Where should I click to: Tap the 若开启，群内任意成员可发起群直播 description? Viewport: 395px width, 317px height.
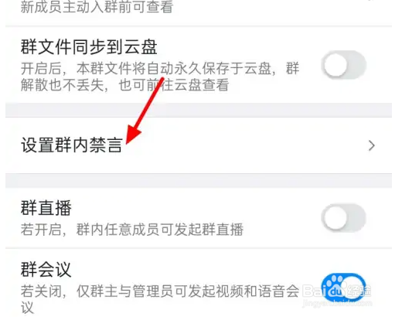132,229
